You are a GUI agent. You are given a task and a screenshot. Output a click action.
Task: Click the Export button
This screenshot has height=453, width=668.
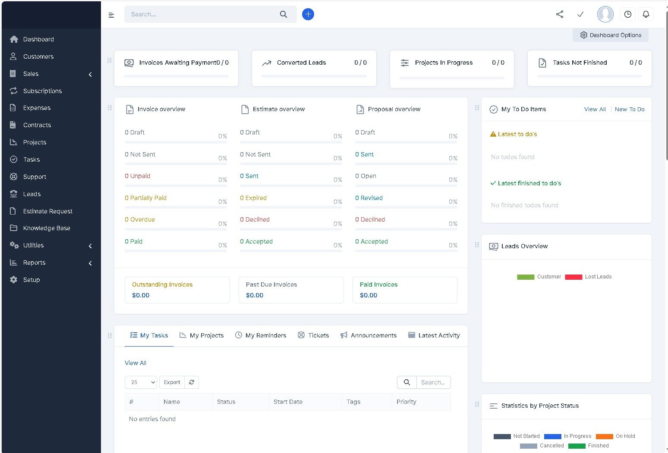click(172, 382)
